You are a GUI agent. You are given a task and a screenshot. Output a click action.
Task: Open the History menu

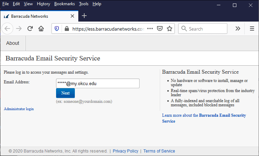point(44,4)
